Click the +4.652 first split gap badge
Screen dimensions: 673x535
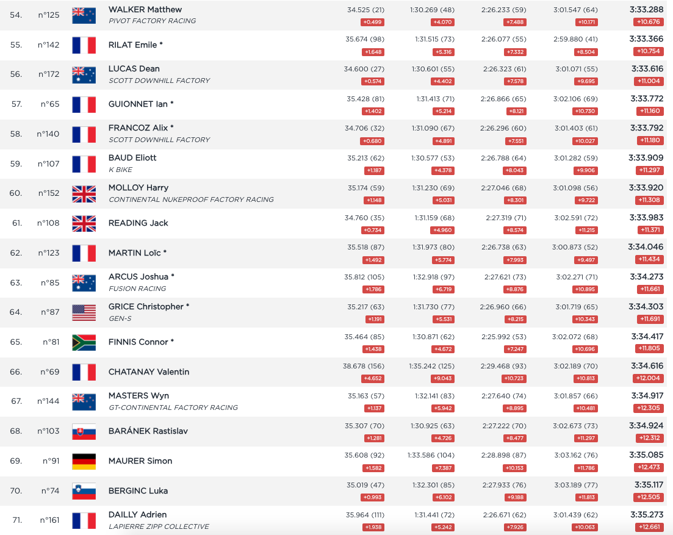[372, 379]
